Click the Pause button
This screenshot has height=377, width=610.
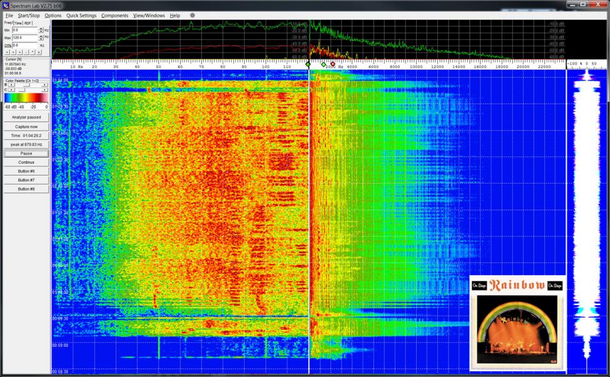click(26, 154)
